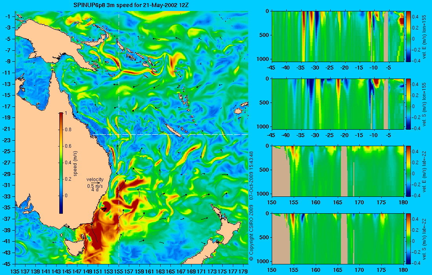Click the '1' tick atop the speed color bar

pos(66,113)
